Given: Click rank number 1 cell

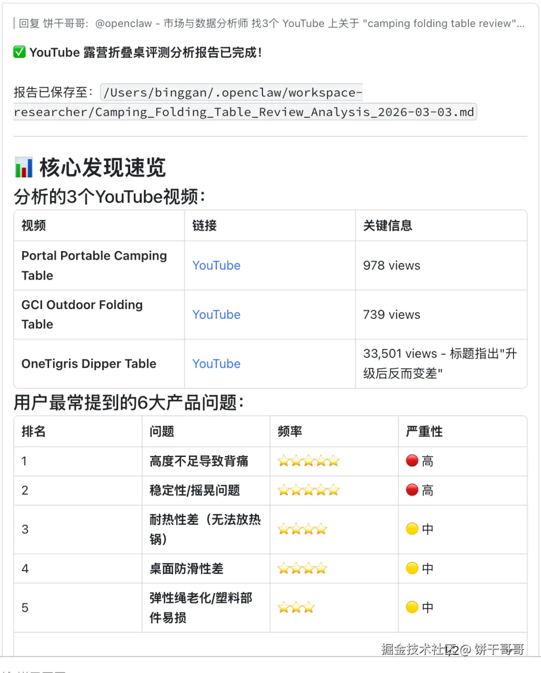Looking at the screenshot, I should (x=78, y=461).
